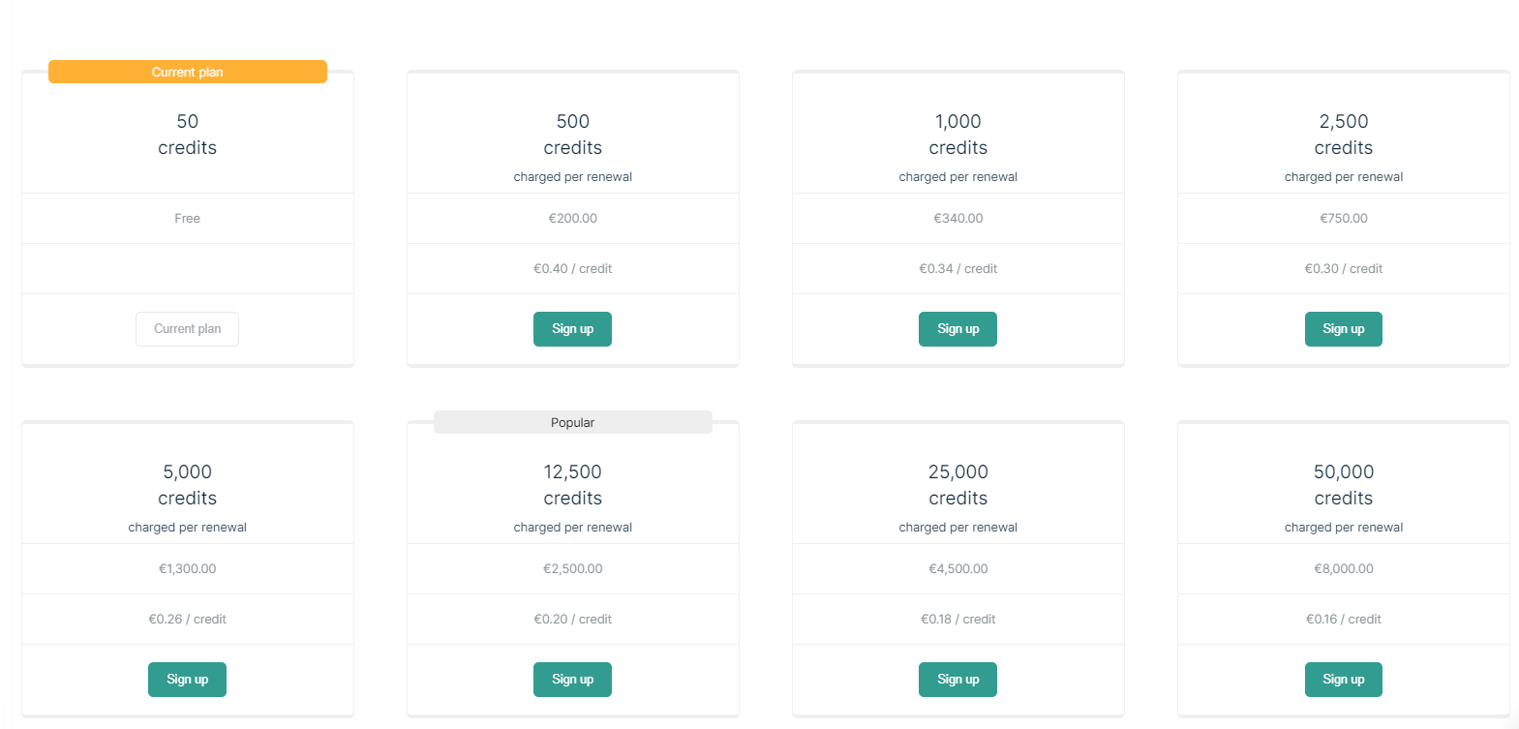Click the €340.00 price
Image resolution: width=1519 pixels, height=729 pixels.
click(958, 219)
